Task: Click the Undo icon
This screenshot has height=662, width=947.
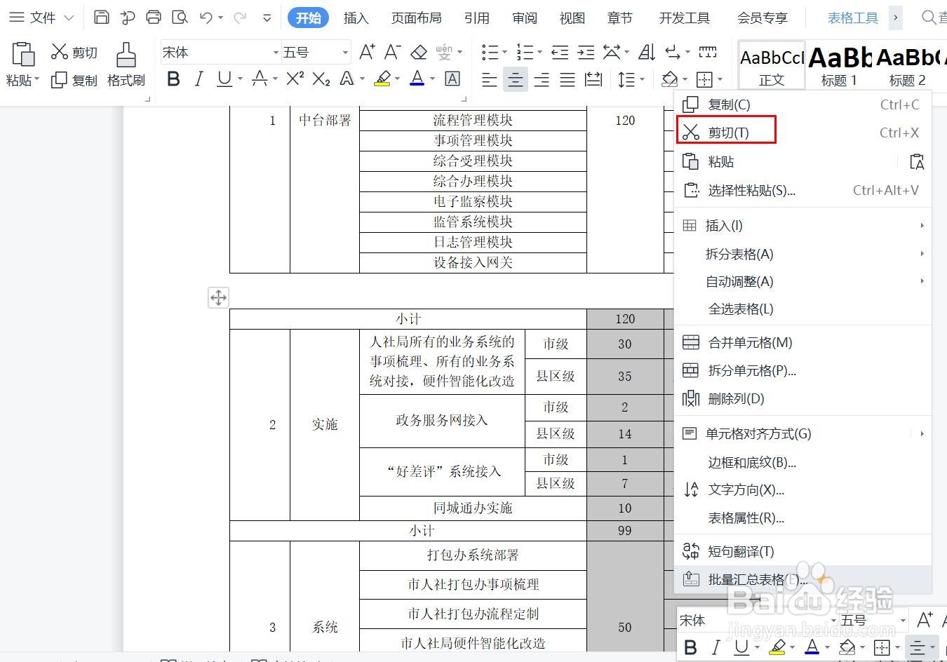Action: pyautogui.click(x=204, y=17)
